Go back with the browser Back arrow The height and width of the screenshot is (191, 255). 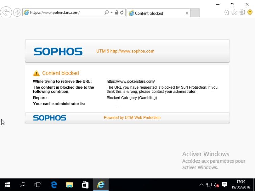(x=6, y=12)
